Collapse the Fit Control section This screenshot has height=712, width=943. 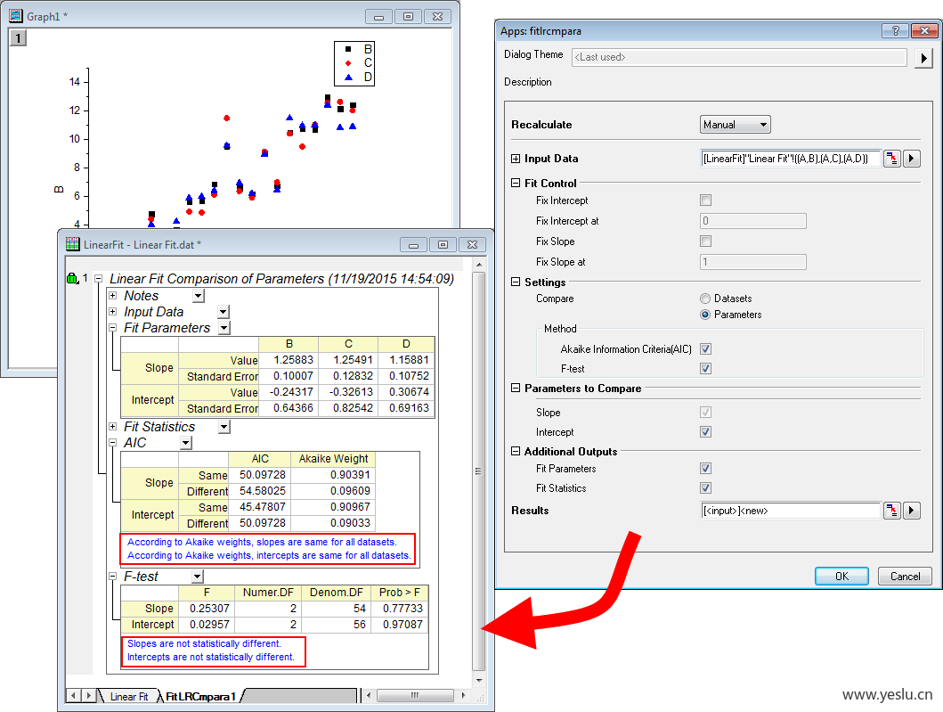click(x=516, y=183)
